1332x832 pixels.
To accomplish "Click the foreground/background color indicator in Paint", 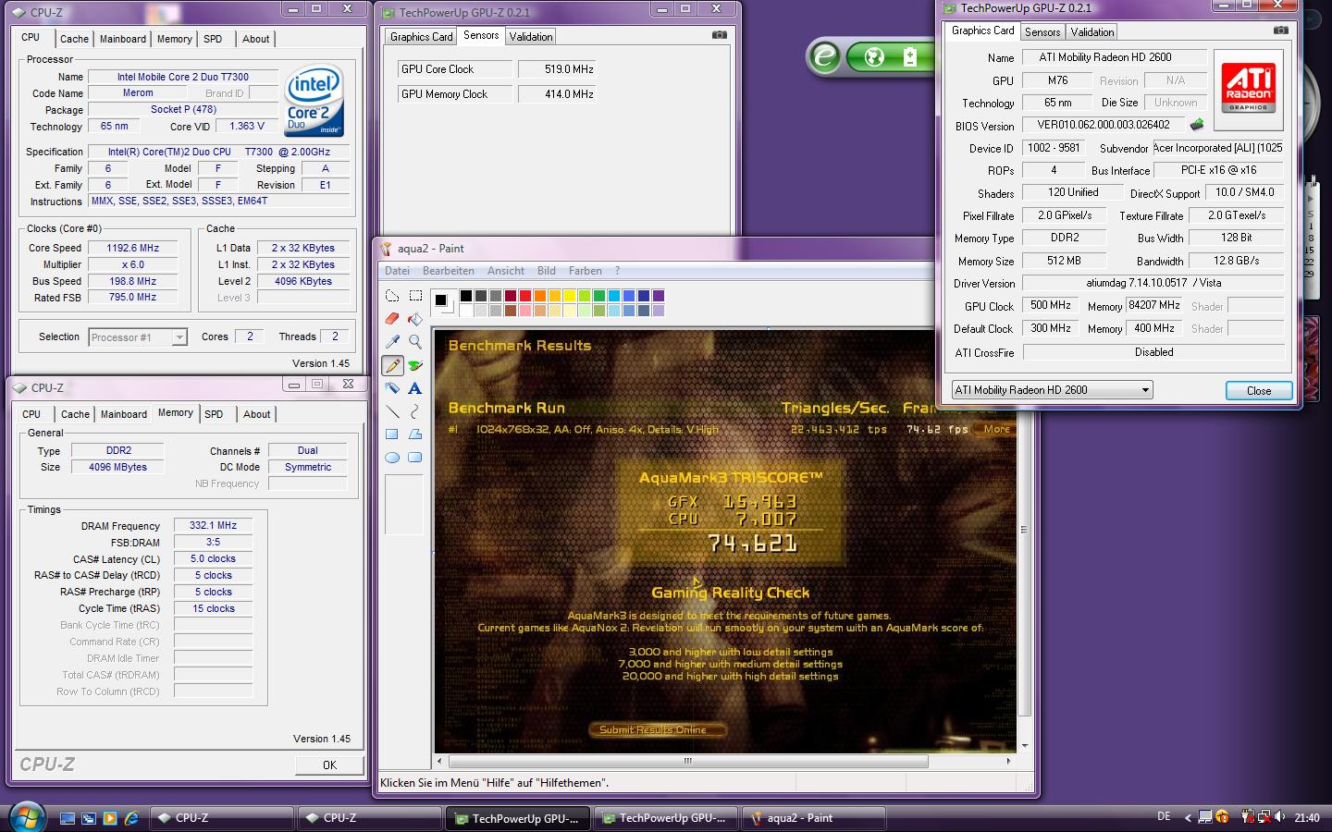I will (x=443, y=302).
